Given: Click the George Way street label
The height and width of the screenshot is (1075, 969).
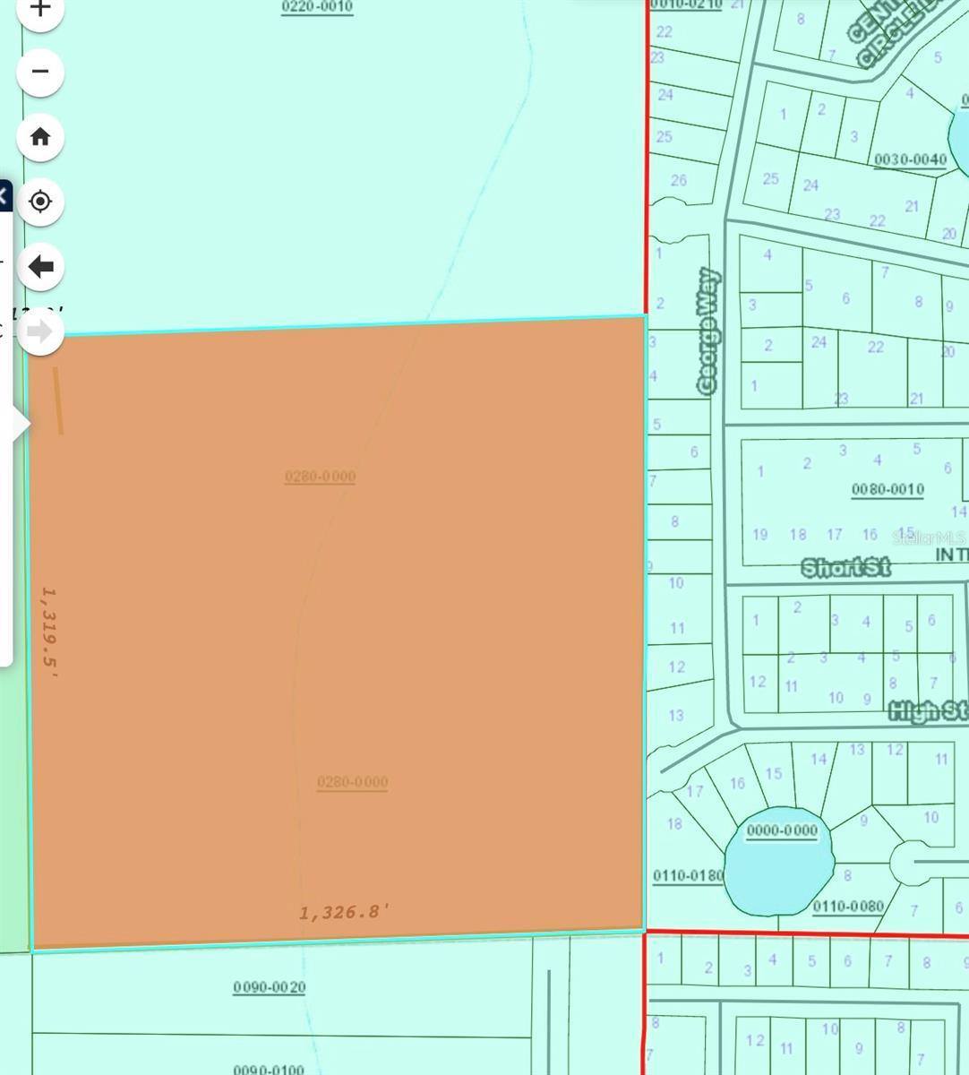Looking at the screenshot, I should pyautogui.click(x=707, y=331).
